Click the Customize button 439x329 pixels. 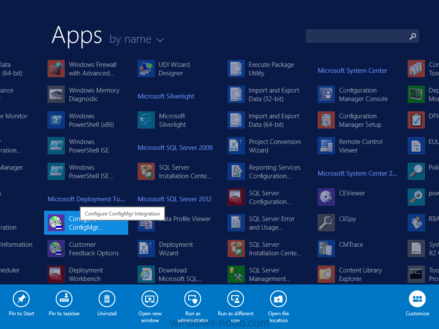point(417,304)
